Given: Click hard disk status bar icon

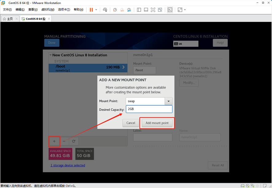Looking at the screenshot, I should (x=242, y=186).
